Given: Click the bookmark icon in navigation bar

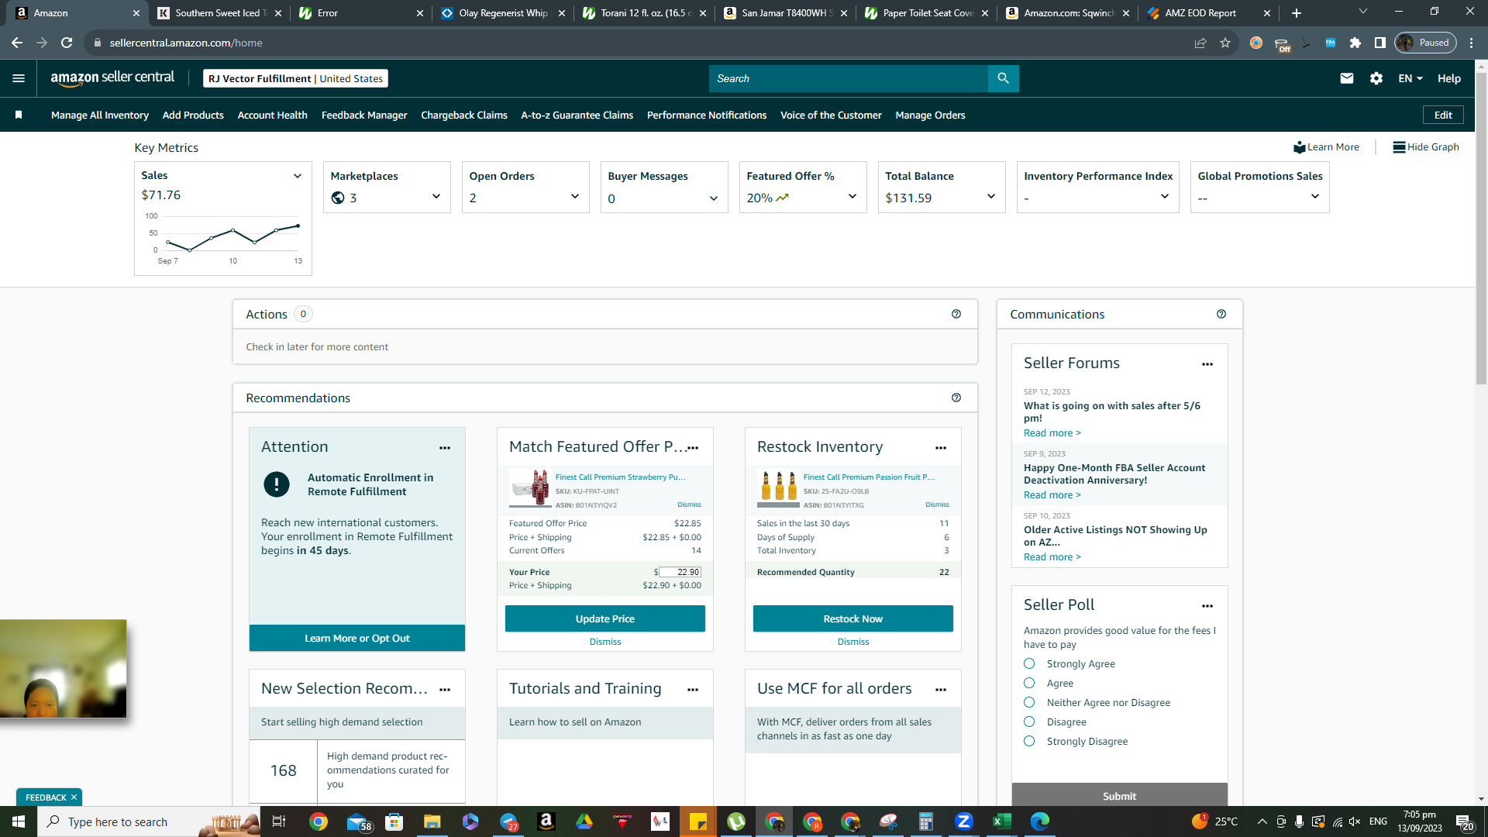Looking at the screenshot, I should click(19, 115).
